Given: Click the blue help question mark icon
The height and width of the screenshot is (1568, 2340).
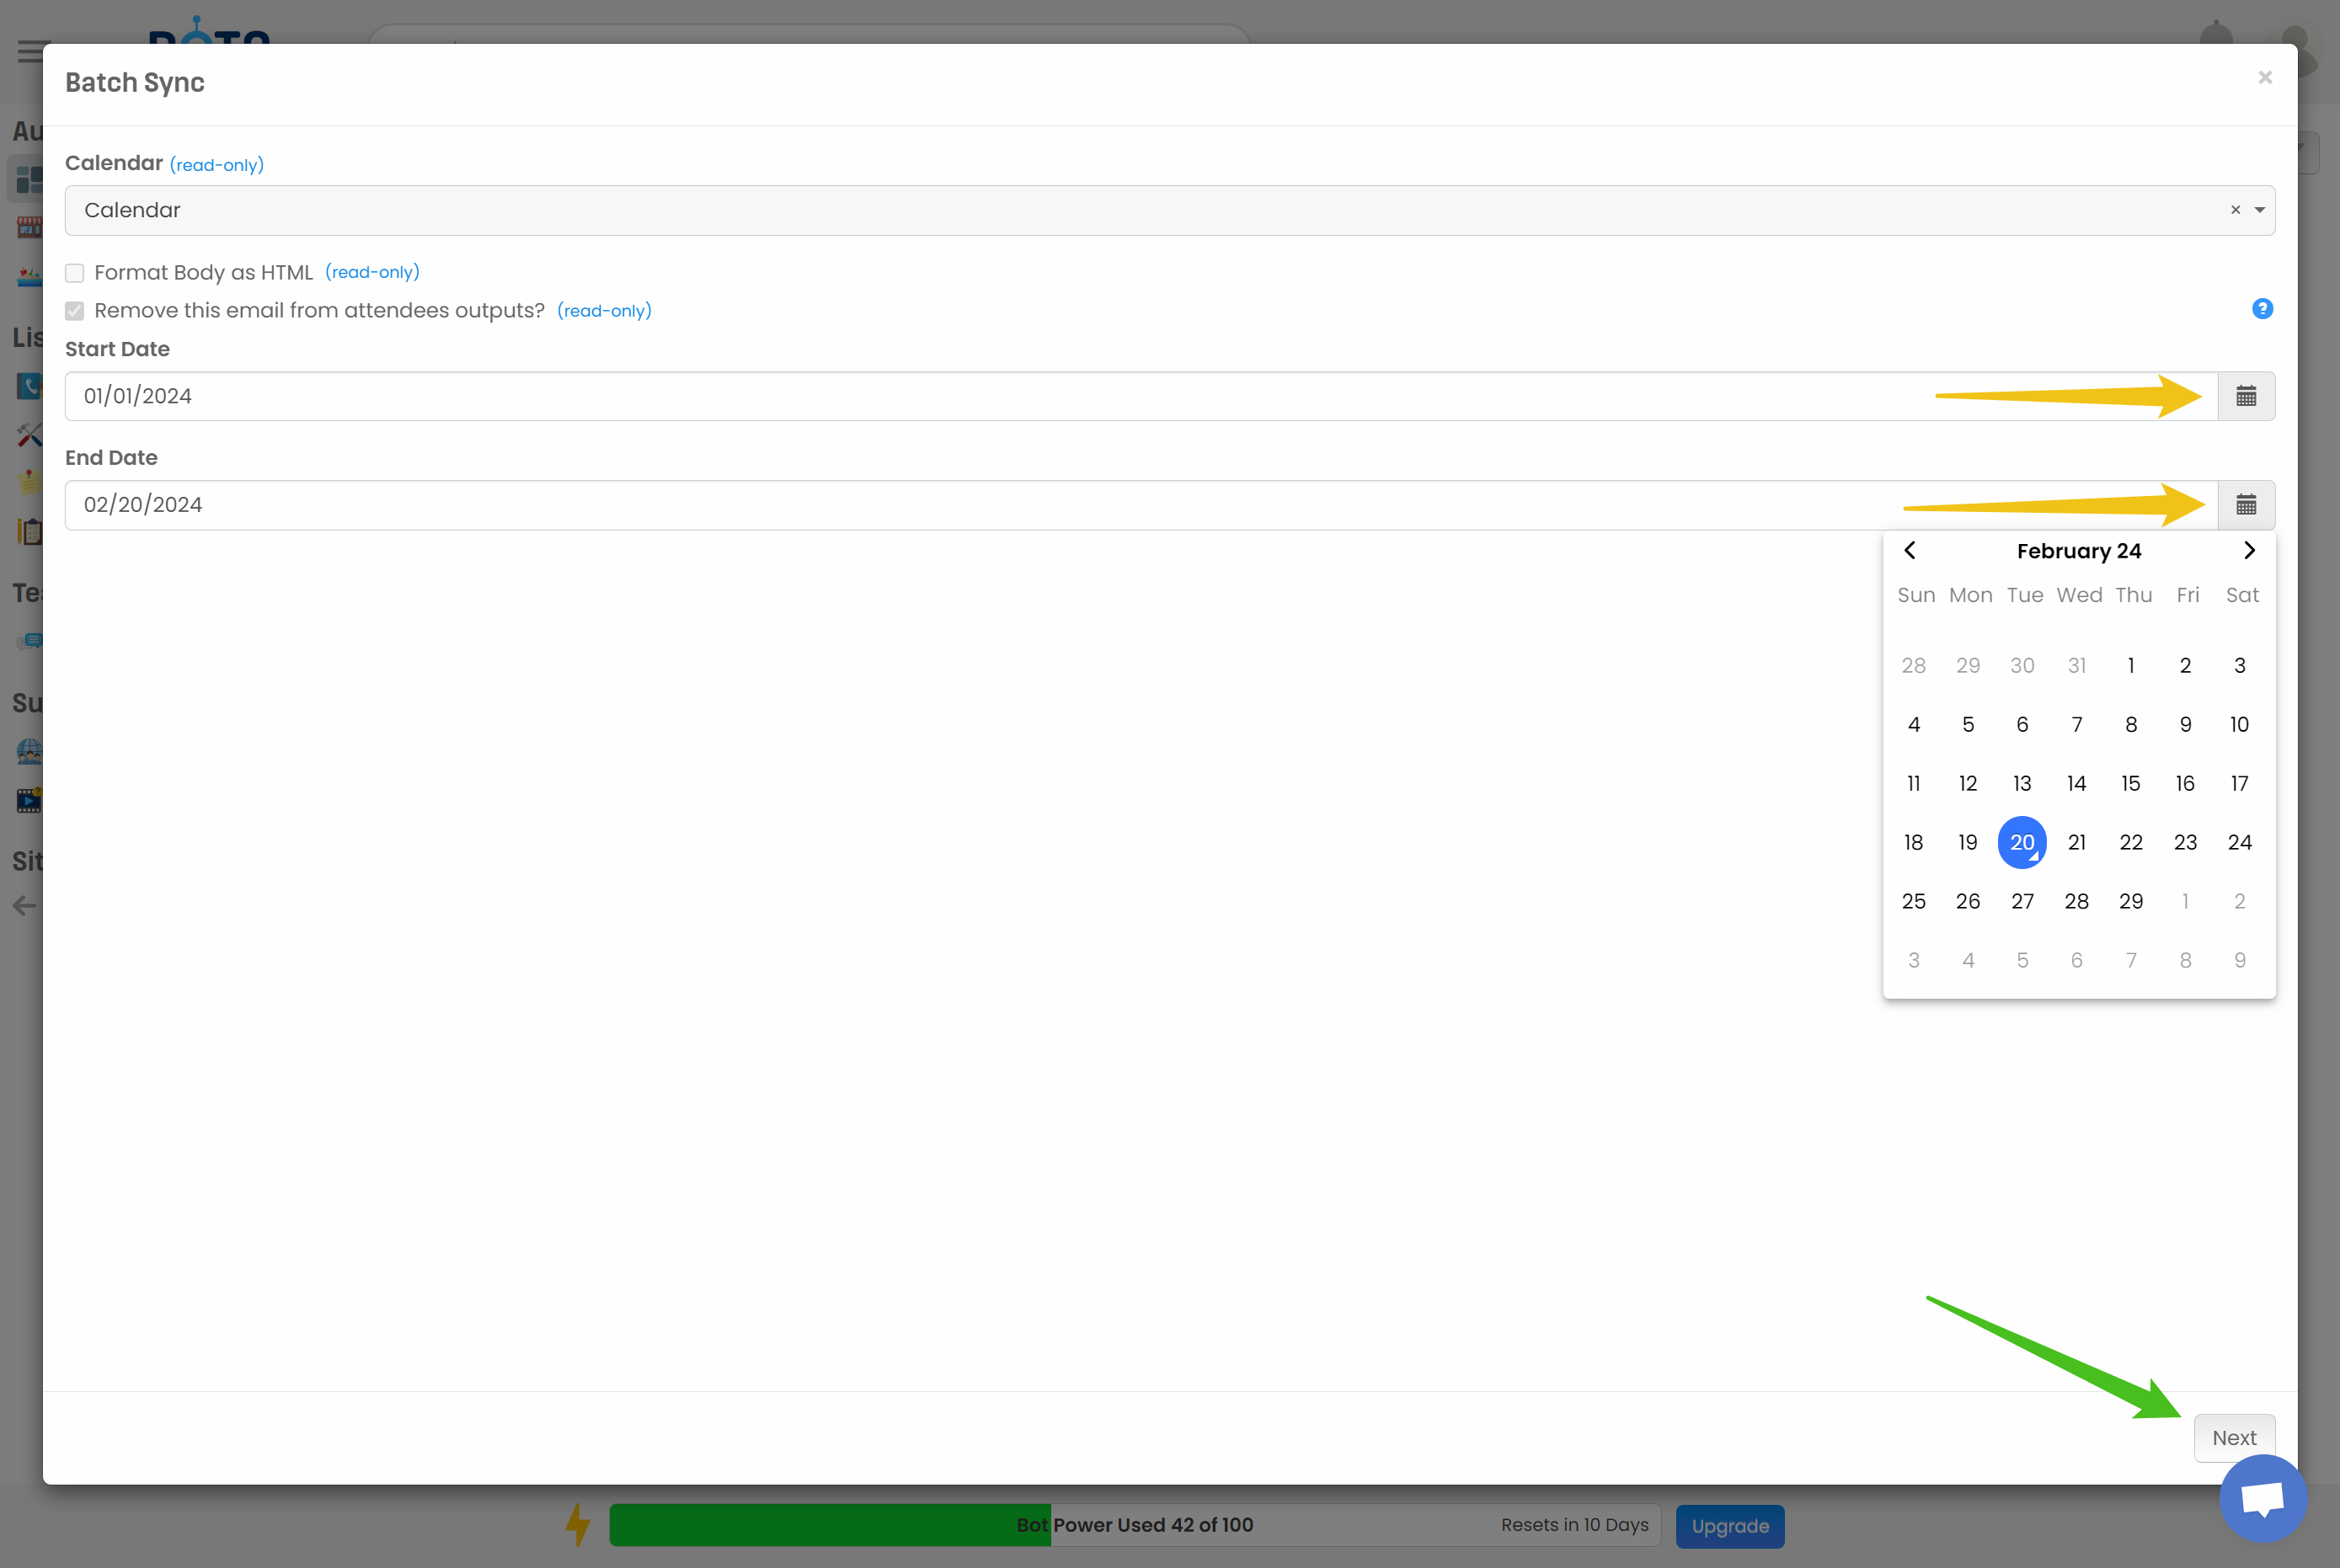Looking at the screenshot, I should (x=2262, y=309).
